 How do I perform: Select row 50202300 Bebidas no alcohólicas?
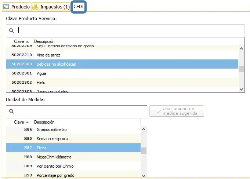[x=122, y=64]
